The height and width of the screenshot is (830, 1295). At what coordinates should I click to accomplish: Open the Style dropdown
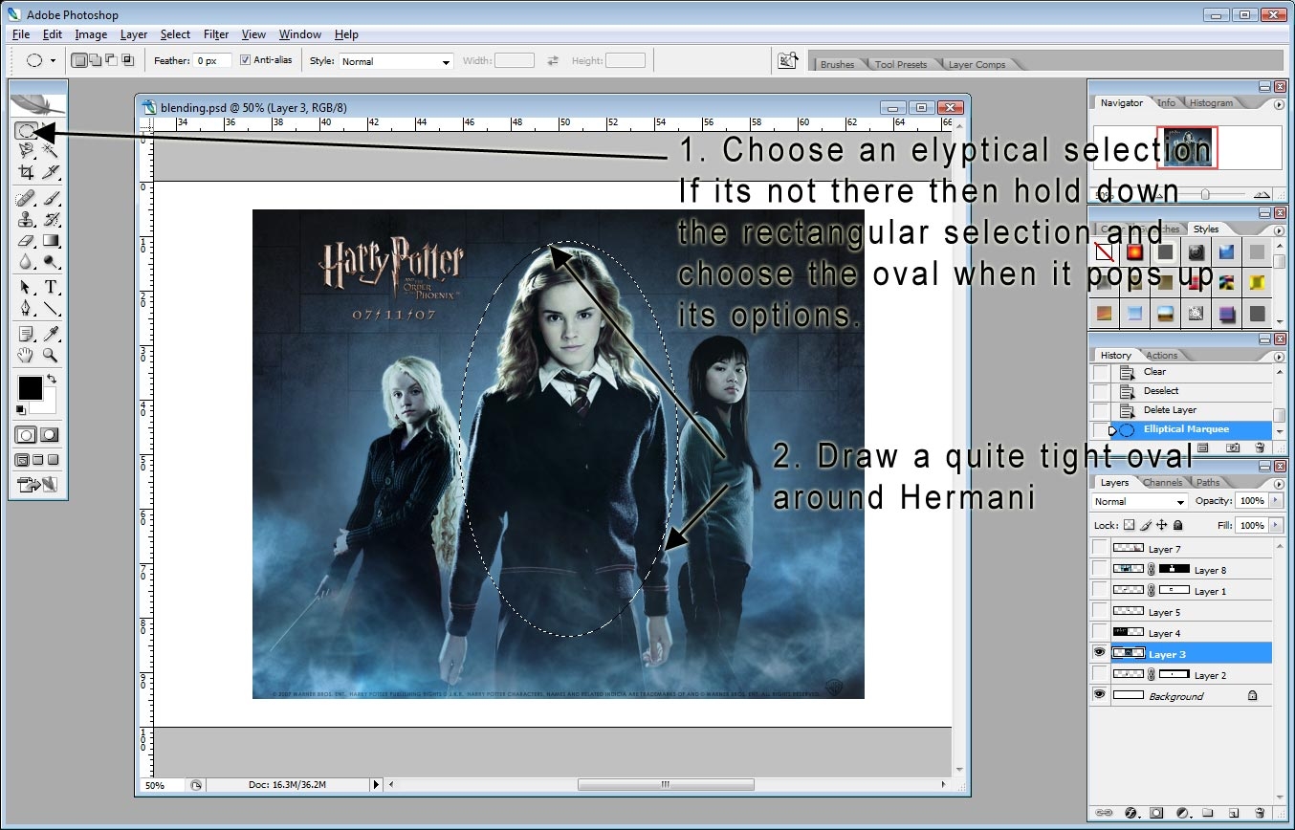coord(396,61)
